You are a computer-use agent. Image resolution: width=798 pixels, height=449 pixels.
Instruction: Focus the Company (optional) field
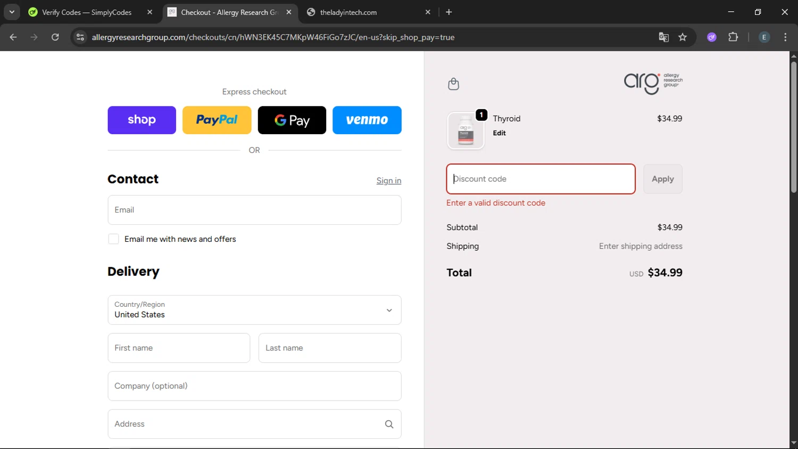click(x=254, y=386)
